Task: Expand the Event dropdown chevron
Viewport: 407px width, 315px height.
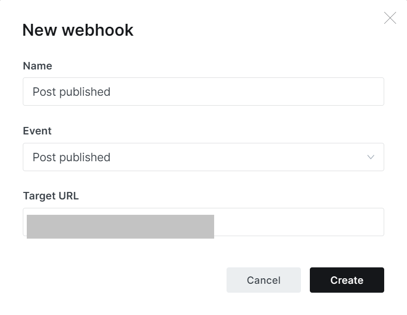Action: click(370, 157)
